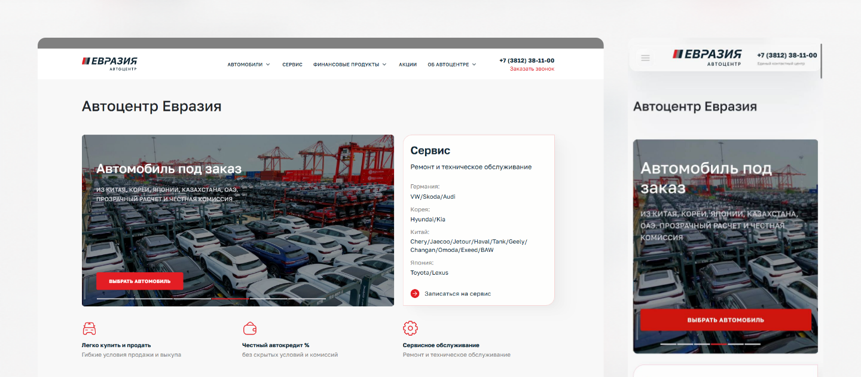Select the active red slide indicator on the mobile banner
The width and height of the screenshot is (861, 377).
pyautogui.click(x=719, y=344)
